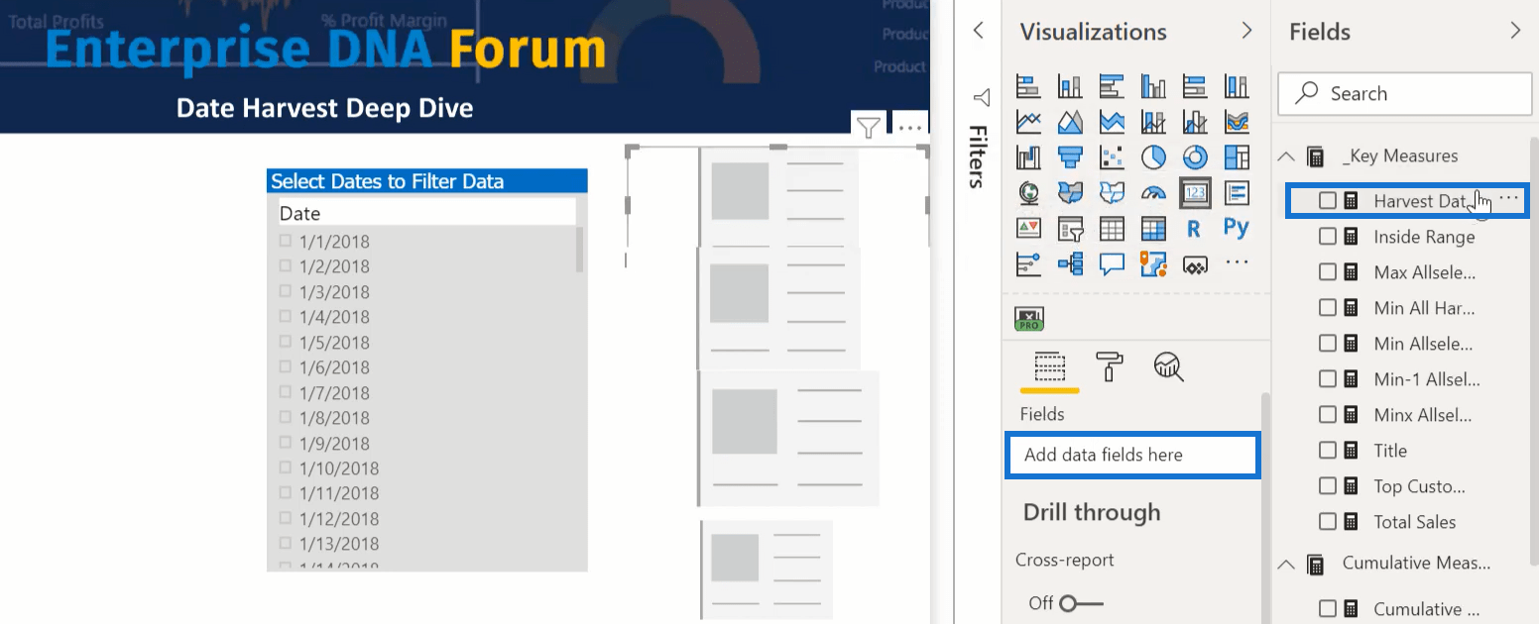Add the Q&A speech bubble visual
Viewport: 1539px width, 624px height.
pos(1112,263)
